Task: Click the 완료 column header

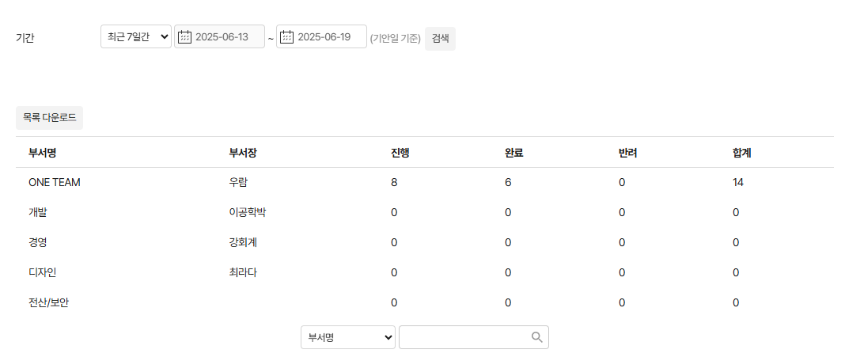Action: [514, 153]
